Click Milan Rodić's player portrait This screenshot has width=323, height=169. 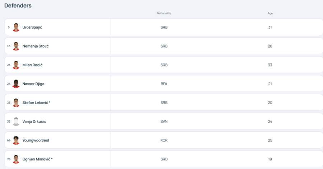coord(16,65)
